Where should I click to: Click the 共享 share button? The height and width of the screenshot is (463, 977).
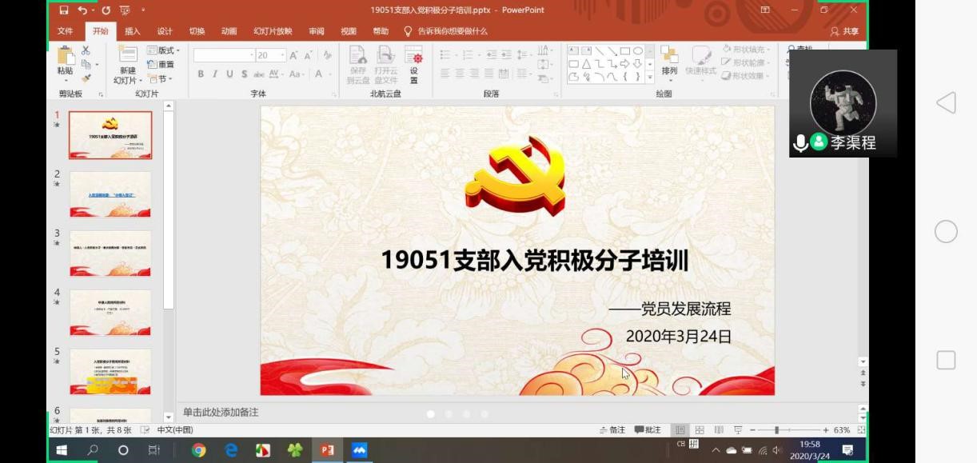click(x=845, y=31)
